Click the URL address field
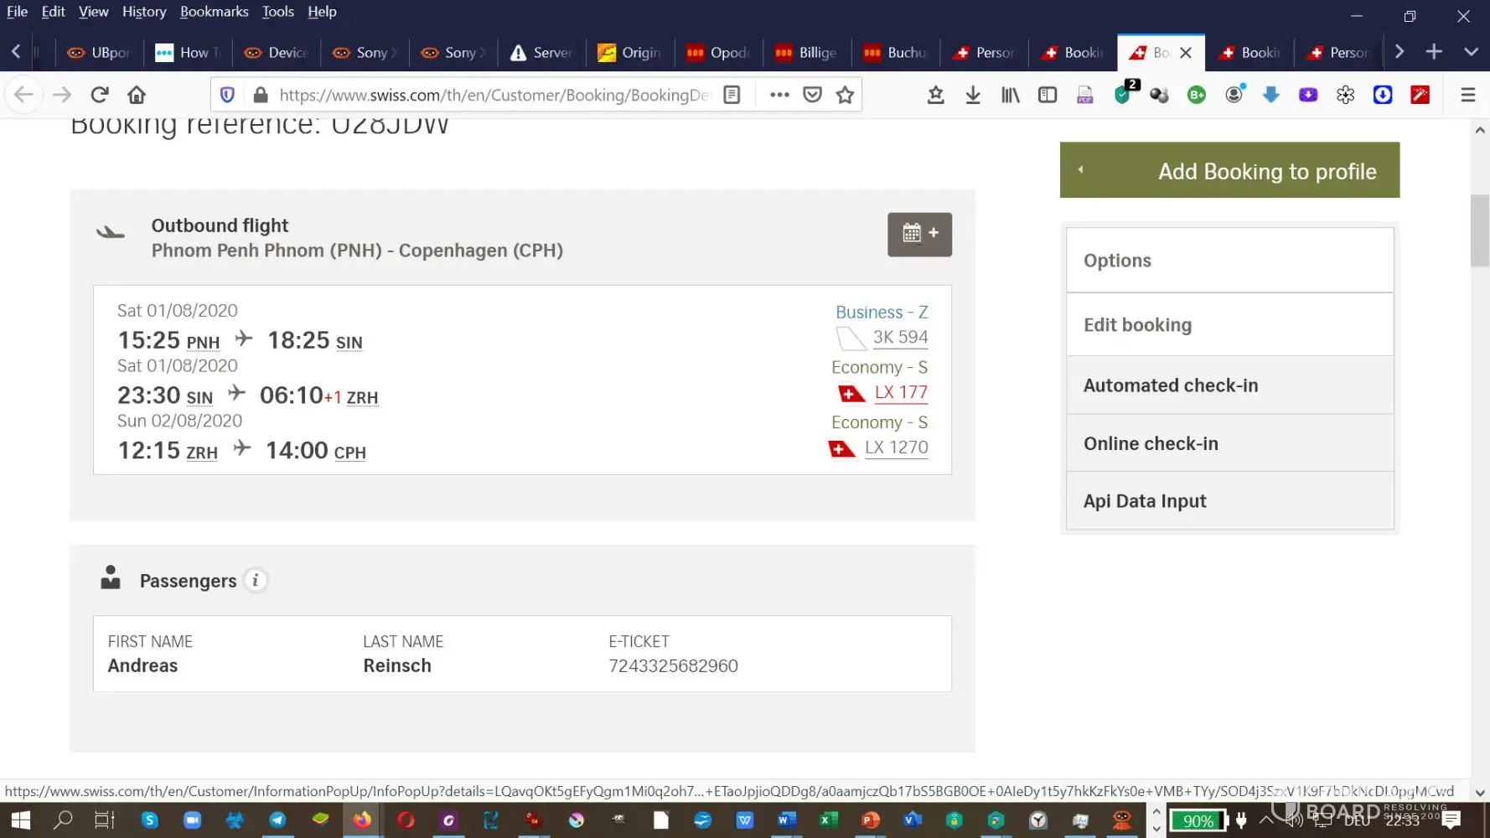 click(494, 95)
